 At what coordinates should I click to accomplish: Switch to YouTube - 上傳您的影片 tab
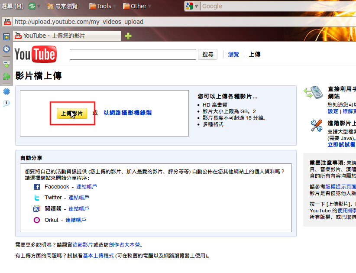point(67,36)
